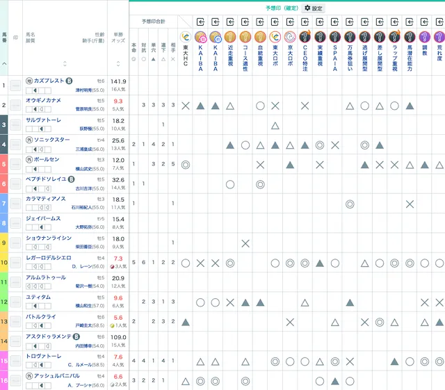Screen dimensions: 445x390
Task: Open the mark selector for トロヴァトーレ
Action: [15, 361]
